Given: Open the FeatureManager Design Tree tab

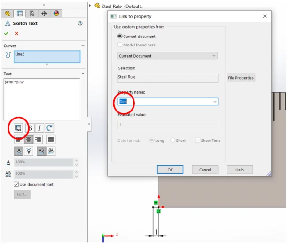Looking at the screenshot, I should click(8, 14).
